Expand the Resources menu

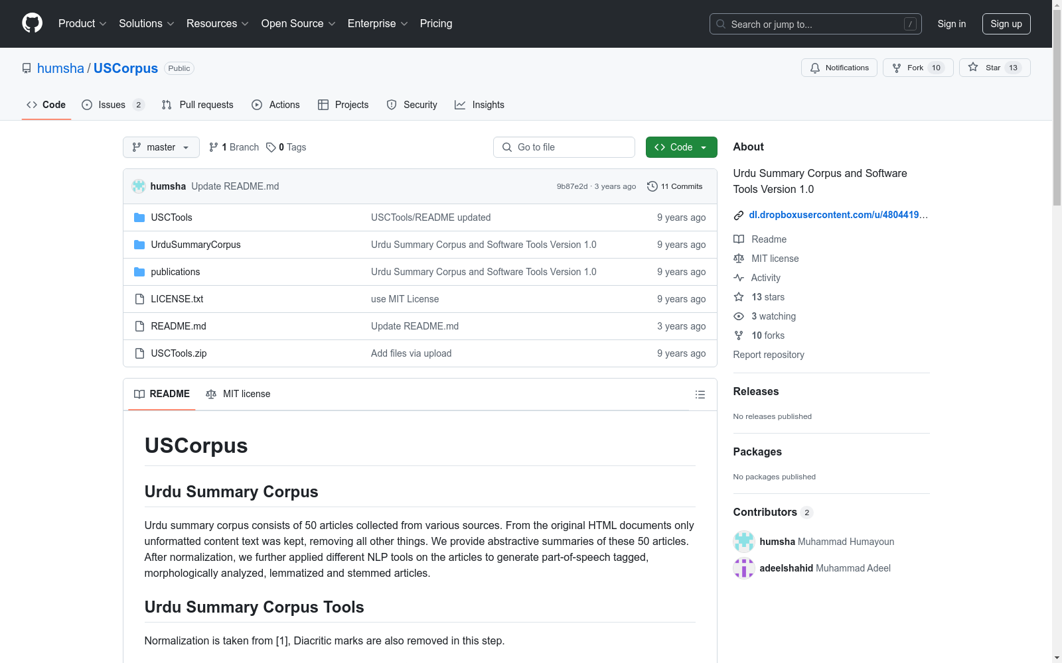tap(218, 24)
